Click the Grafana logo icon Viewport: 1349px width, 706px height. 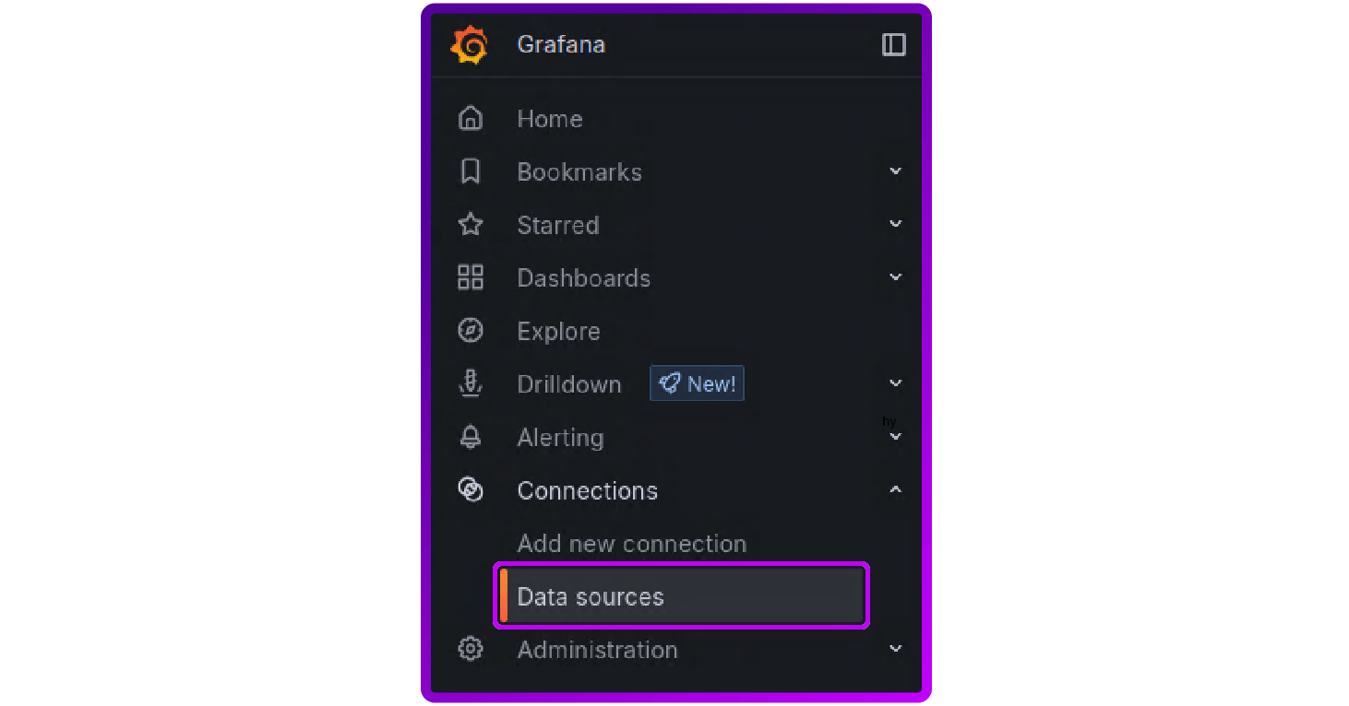click(x=469, y=43)
